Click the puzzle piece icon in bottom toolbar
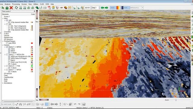 (70, 104)
